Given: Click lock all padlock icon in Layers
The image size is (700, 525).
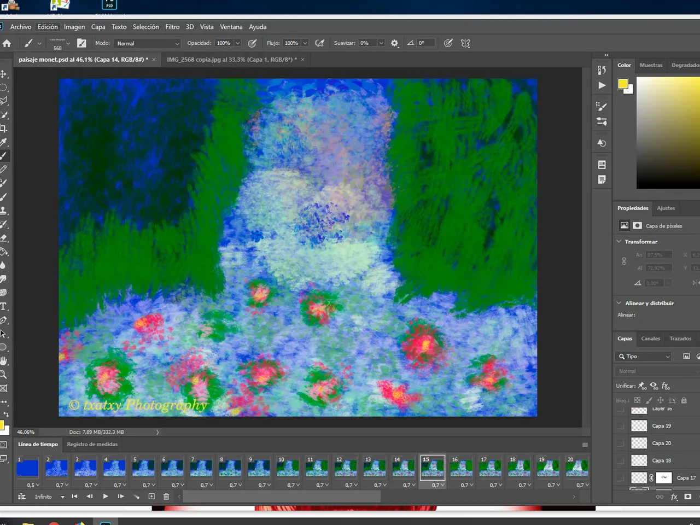Looking at the screenshot, I should [684, 400].
